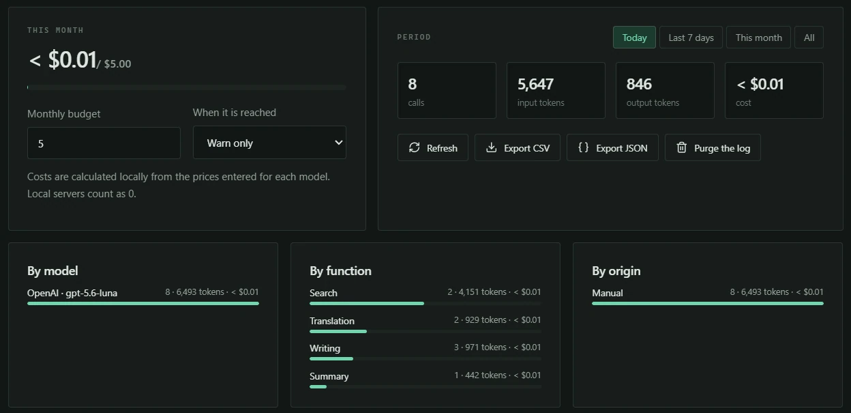Click the Summary function usage bar
The image size is (851, 413).
[425, 386]
